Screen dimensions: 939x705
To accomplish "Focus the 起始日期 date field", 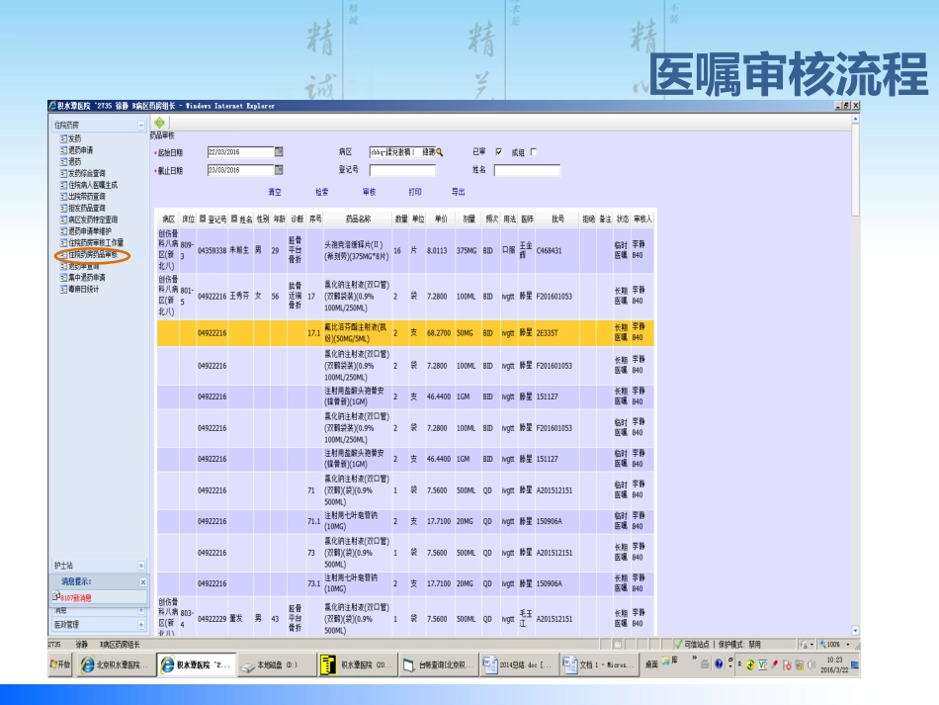I will (241, 152).
